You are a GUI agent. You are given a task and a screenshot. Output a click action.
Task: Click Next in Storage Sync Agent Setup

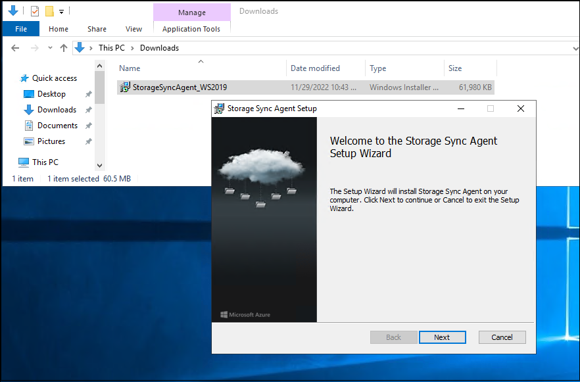[442, 337]
